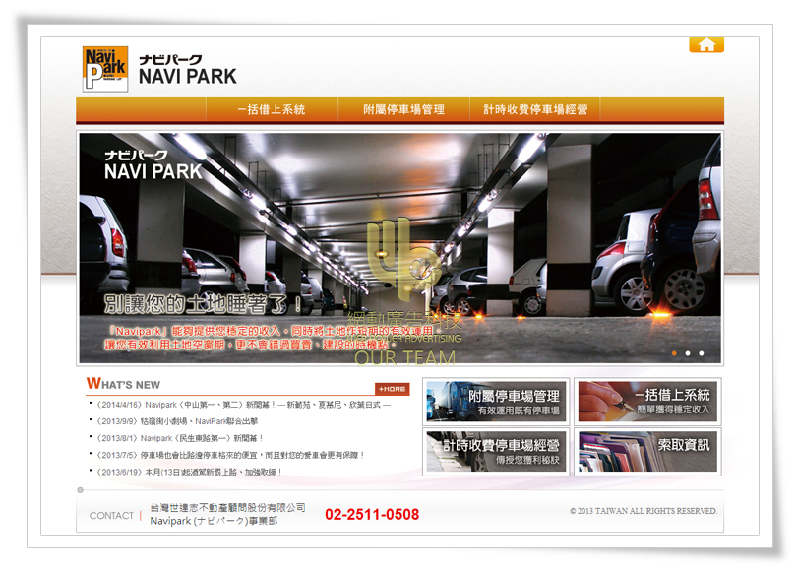Click the orange home icon

click(x=705, y=44)
